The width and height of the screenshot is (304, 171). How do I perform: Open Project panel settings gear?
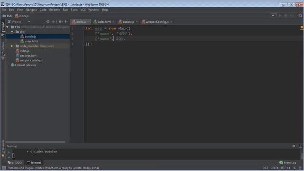60,22
